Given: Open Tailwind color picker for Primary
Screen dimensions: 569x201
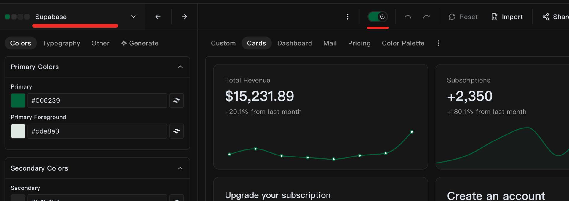Looking at the screenshot, I should click(177, 101).
